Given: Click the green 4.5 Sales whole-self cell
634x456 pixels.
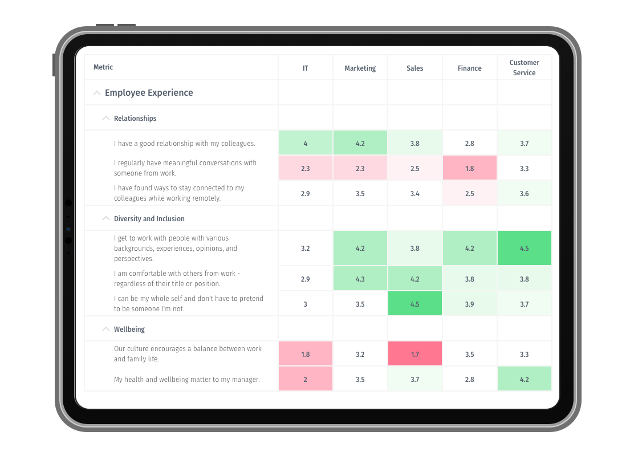Looking at the screenshot, I should pyautogui.click(x=414, y=303).
